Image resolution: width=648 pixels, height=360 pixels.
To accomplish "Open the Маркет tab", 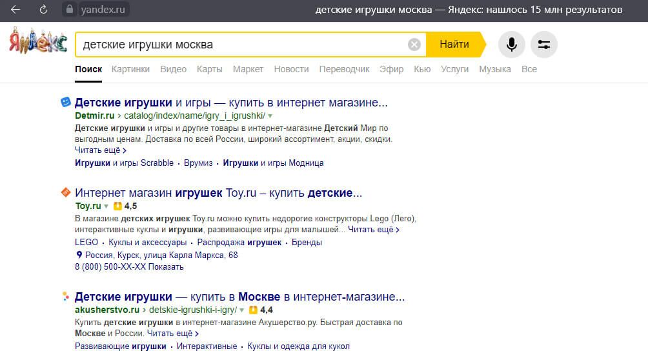I will click(248, 69).
